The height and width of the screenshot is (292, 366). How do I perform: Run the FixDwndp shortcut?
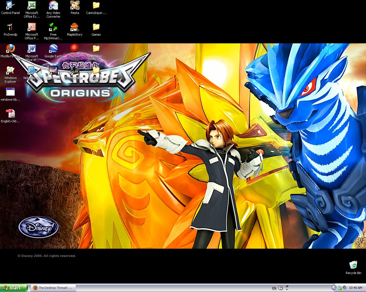click(x=10, y=30)
